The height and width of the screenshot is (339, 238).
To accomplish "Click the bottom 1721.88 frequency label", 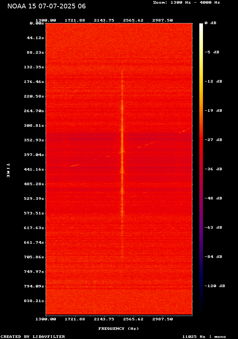I will pyautogui.click(x=75, y=319).
